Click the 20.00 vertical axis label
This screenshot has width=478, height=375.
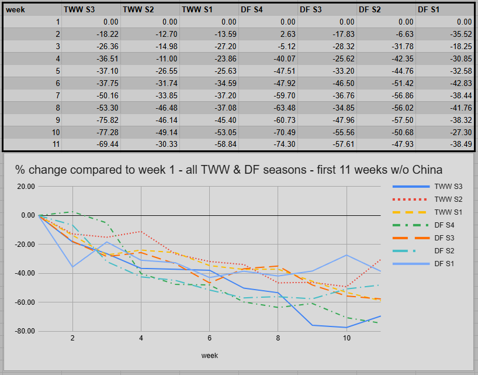pos(25,187)
